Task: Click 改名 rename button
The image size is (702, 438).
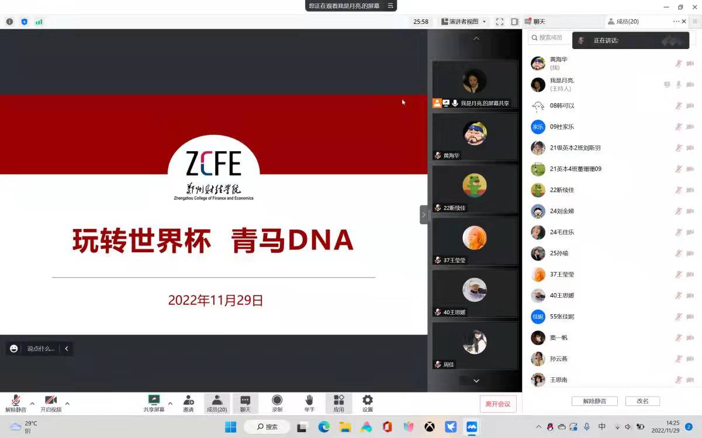Action: [x=642, y=401]
